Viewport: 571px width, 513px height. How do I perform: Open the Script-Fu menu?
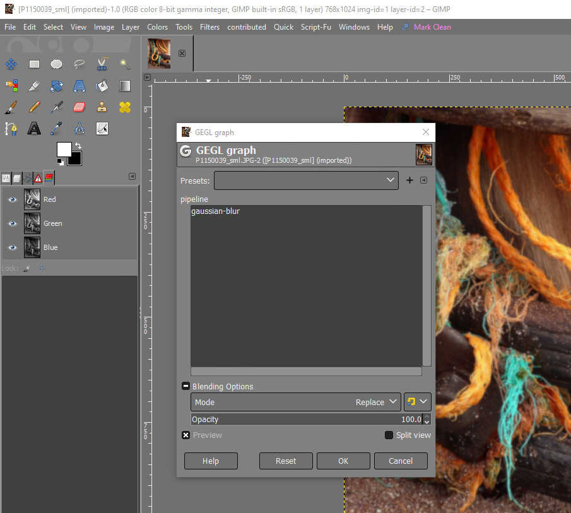pyautogui.click(x=315, y=27)
